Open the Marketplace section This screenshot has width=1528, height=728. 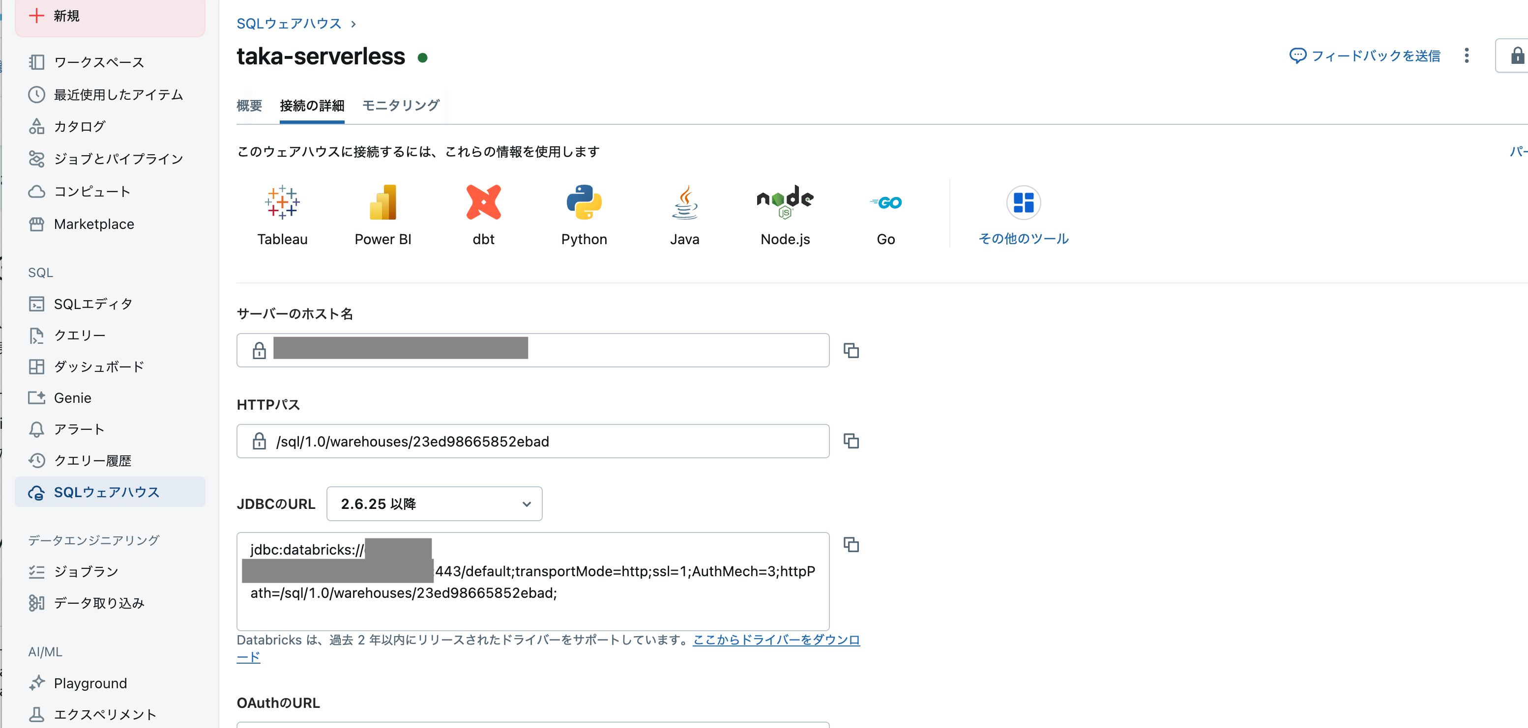click(93, 224)
